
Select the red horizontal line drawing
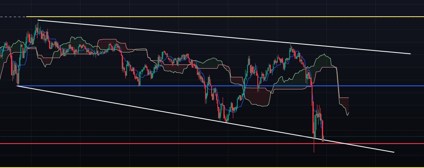[212, 144]
